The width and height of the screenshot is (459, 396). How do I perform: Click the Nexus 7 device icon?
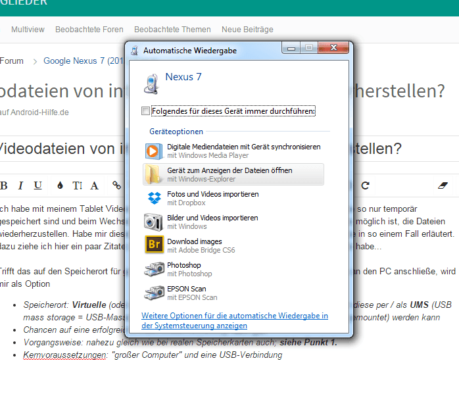tap(151, 84)
